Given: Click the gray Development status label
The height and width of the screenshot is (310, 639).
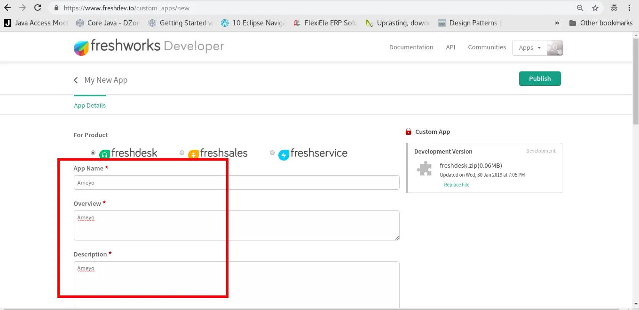Looking at the screenshot, I should tap(541, 151).
